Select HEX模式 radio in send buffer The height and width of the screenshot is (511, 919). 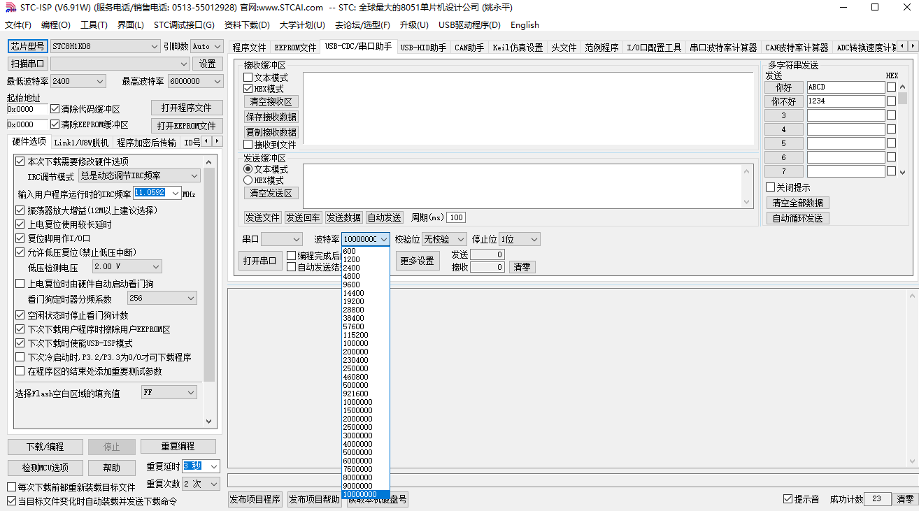click(x=248, y=180)
